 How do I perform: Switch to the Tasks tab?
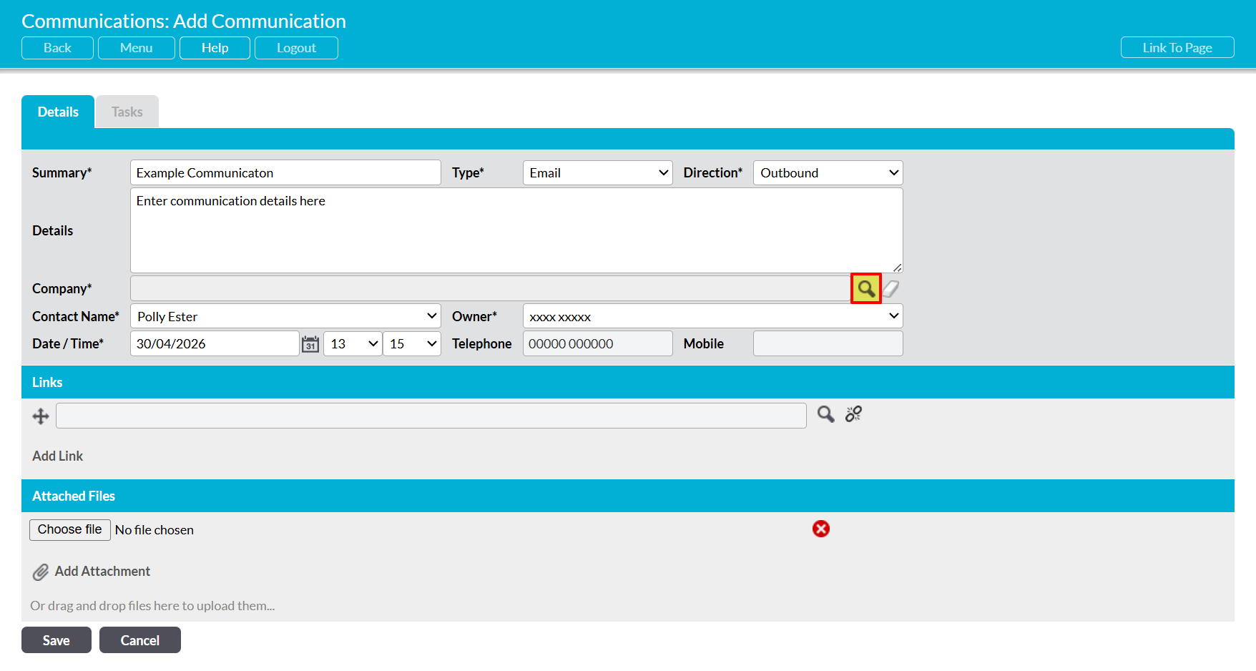click(127, 112)
